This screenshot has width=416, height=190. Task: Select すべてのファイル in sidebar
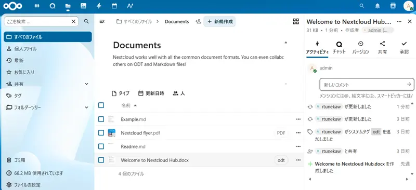(48, 37)
